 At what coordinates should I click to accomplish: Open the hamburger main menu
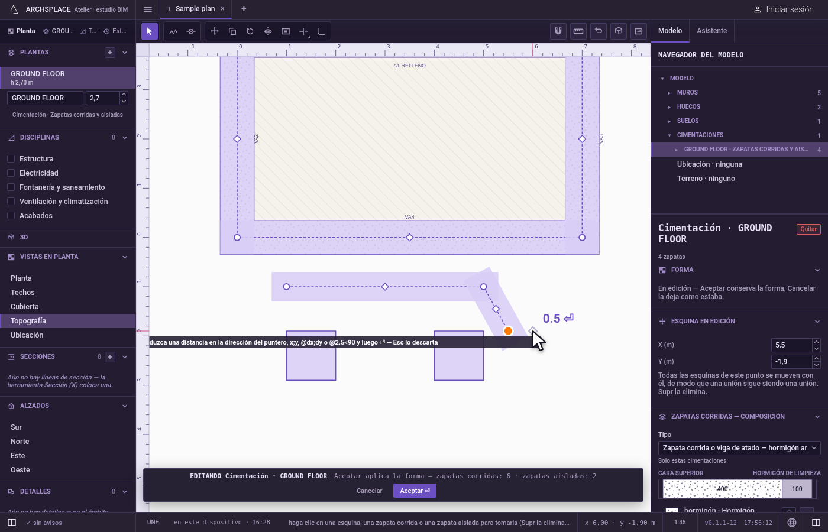click(148, 9)
